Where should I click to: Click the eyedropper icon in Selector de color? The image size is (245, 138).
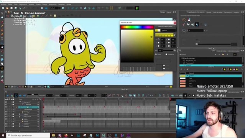tap(175, 35)
